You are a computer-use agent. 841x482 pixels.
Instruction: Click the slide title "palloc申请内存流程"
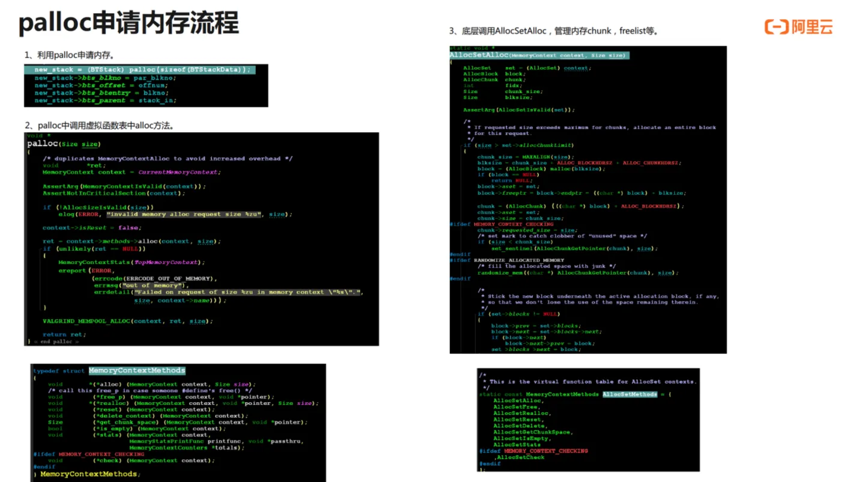pos(129,23)
